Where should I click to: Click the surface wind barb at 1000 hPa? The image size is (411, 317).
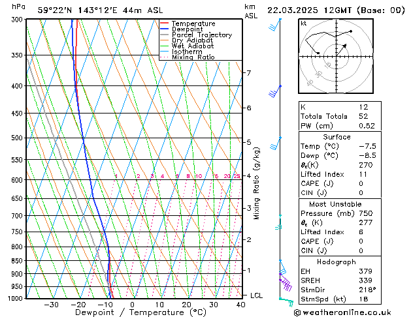pyautogui.click(x=286, y=301)
